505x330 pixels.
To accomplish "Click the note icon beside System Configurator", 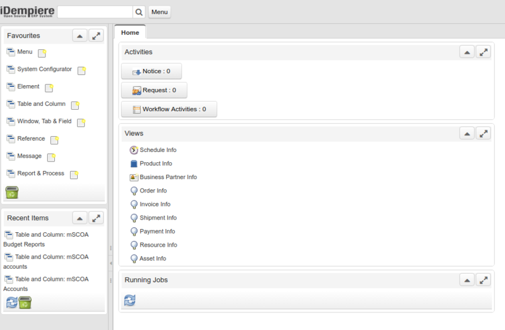I will [x=81, y=71].
